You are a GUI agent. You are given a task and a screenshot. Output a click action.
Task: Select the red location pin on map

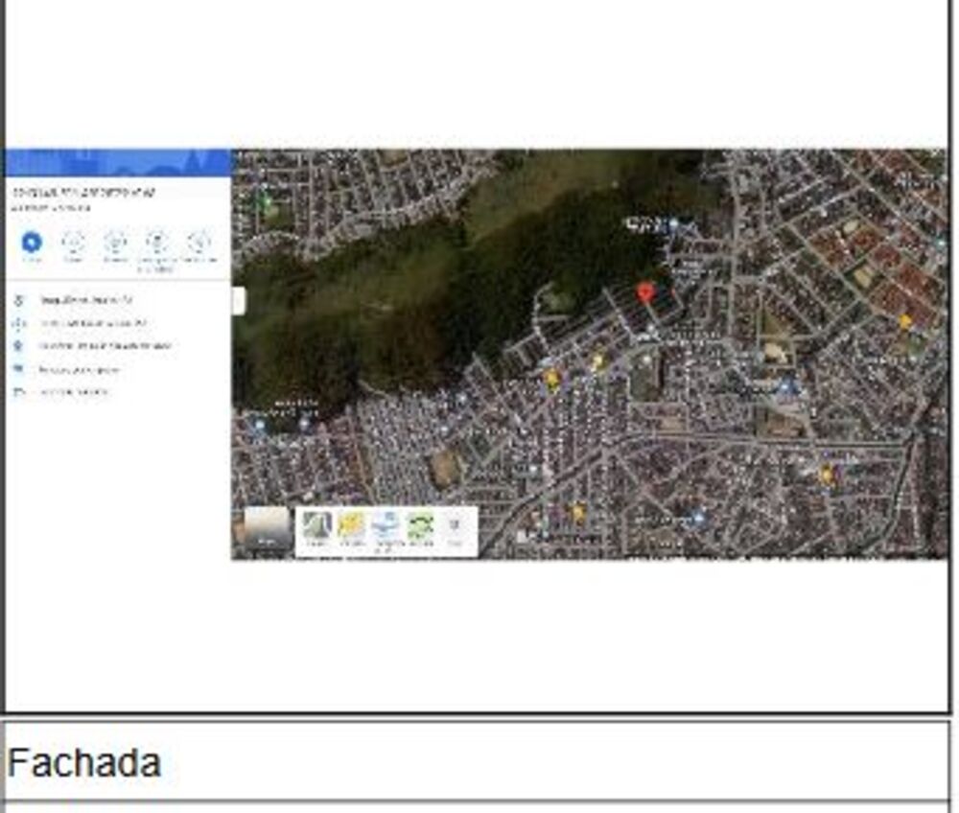[x=646, y=292]
